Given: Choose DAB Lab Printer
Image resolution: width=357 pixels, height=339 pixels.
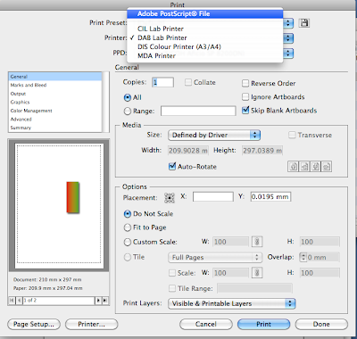Looking at the screenshot, I should tap(204, 37).
